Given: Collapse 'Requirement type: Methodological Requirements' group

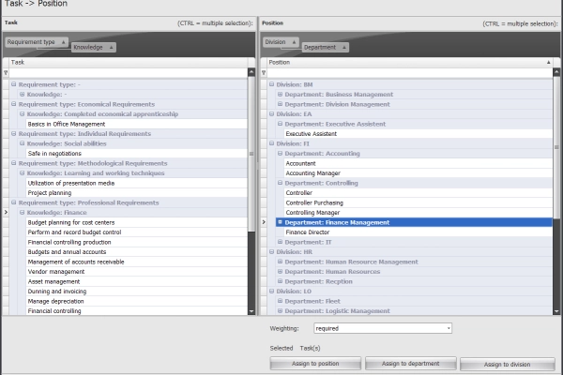Looking at the screenshot, I should [14, 163].
